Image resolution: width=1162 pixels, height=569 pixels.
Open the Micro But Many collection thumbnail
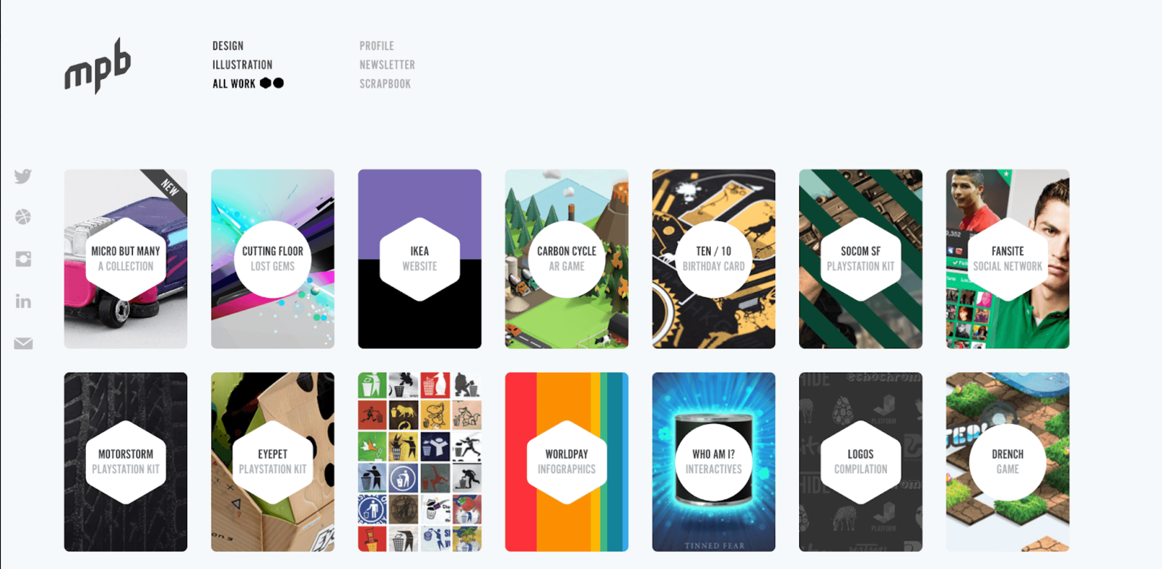click(x=125, y=259)
